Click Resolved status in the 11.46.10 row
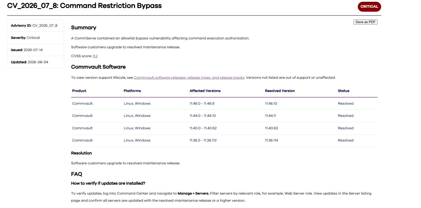This screenshot has width=421, height=208. pyautogui.click(x=346, y=104)
